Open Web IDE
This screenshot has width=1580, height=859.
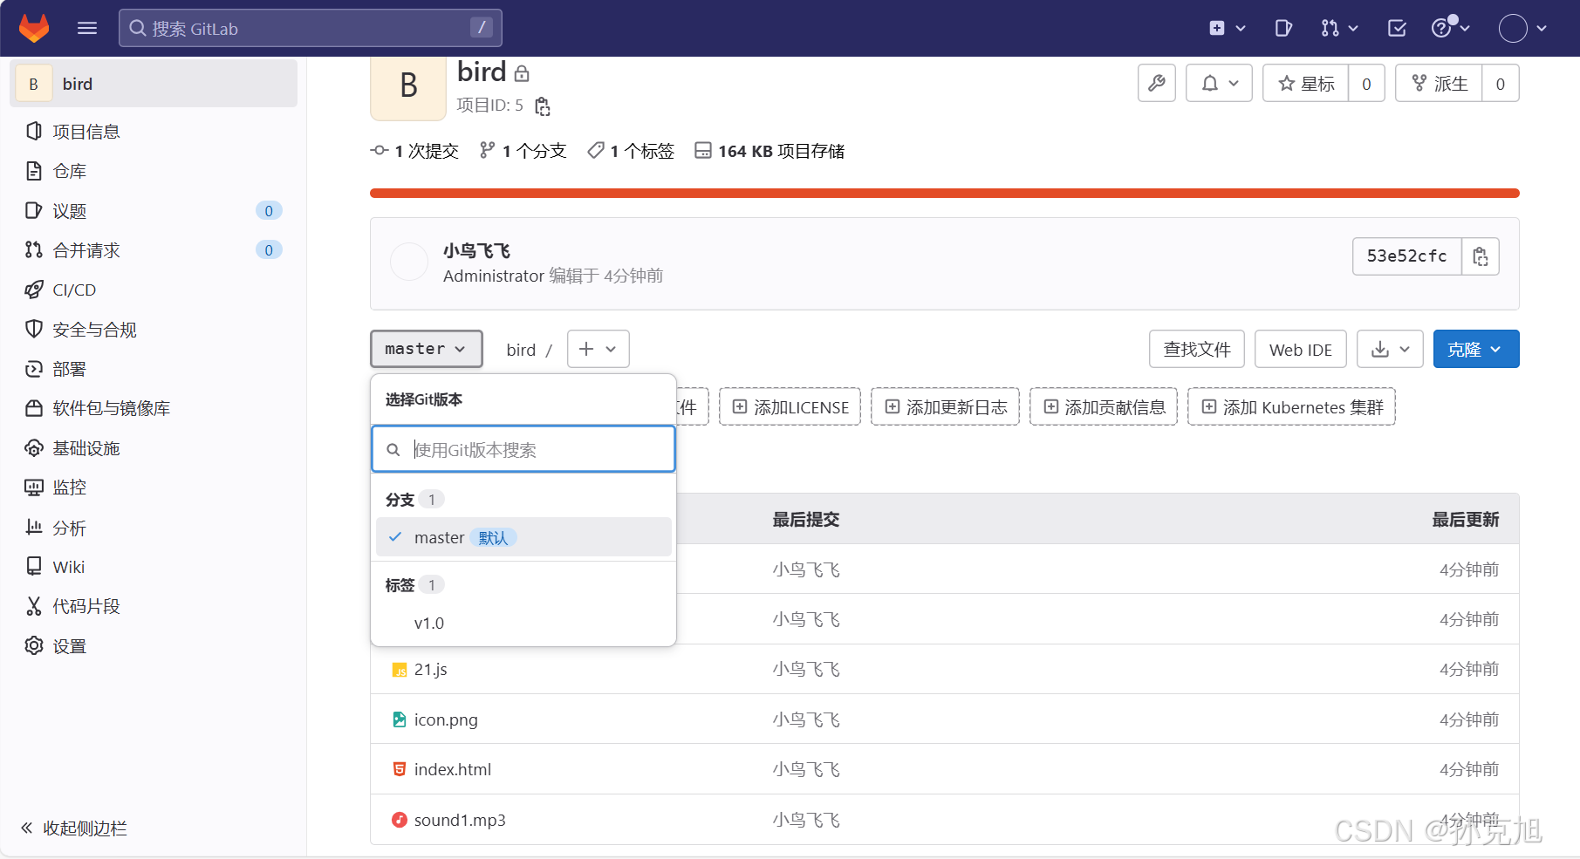point(1301,349)
